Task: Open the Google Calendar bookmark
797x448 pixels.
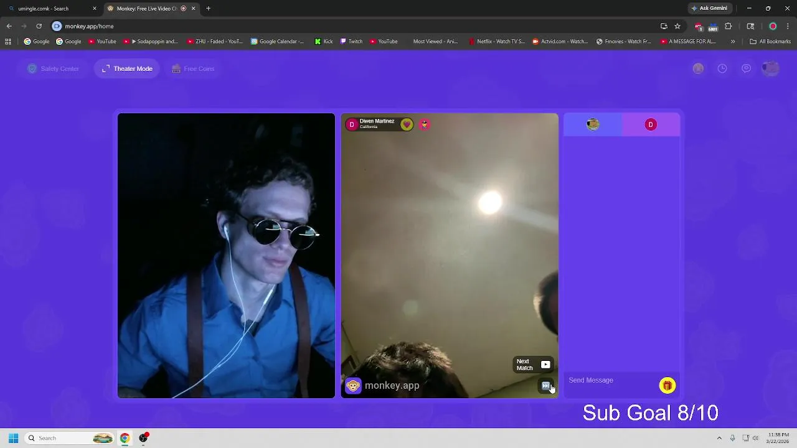Action: point(278,42)
